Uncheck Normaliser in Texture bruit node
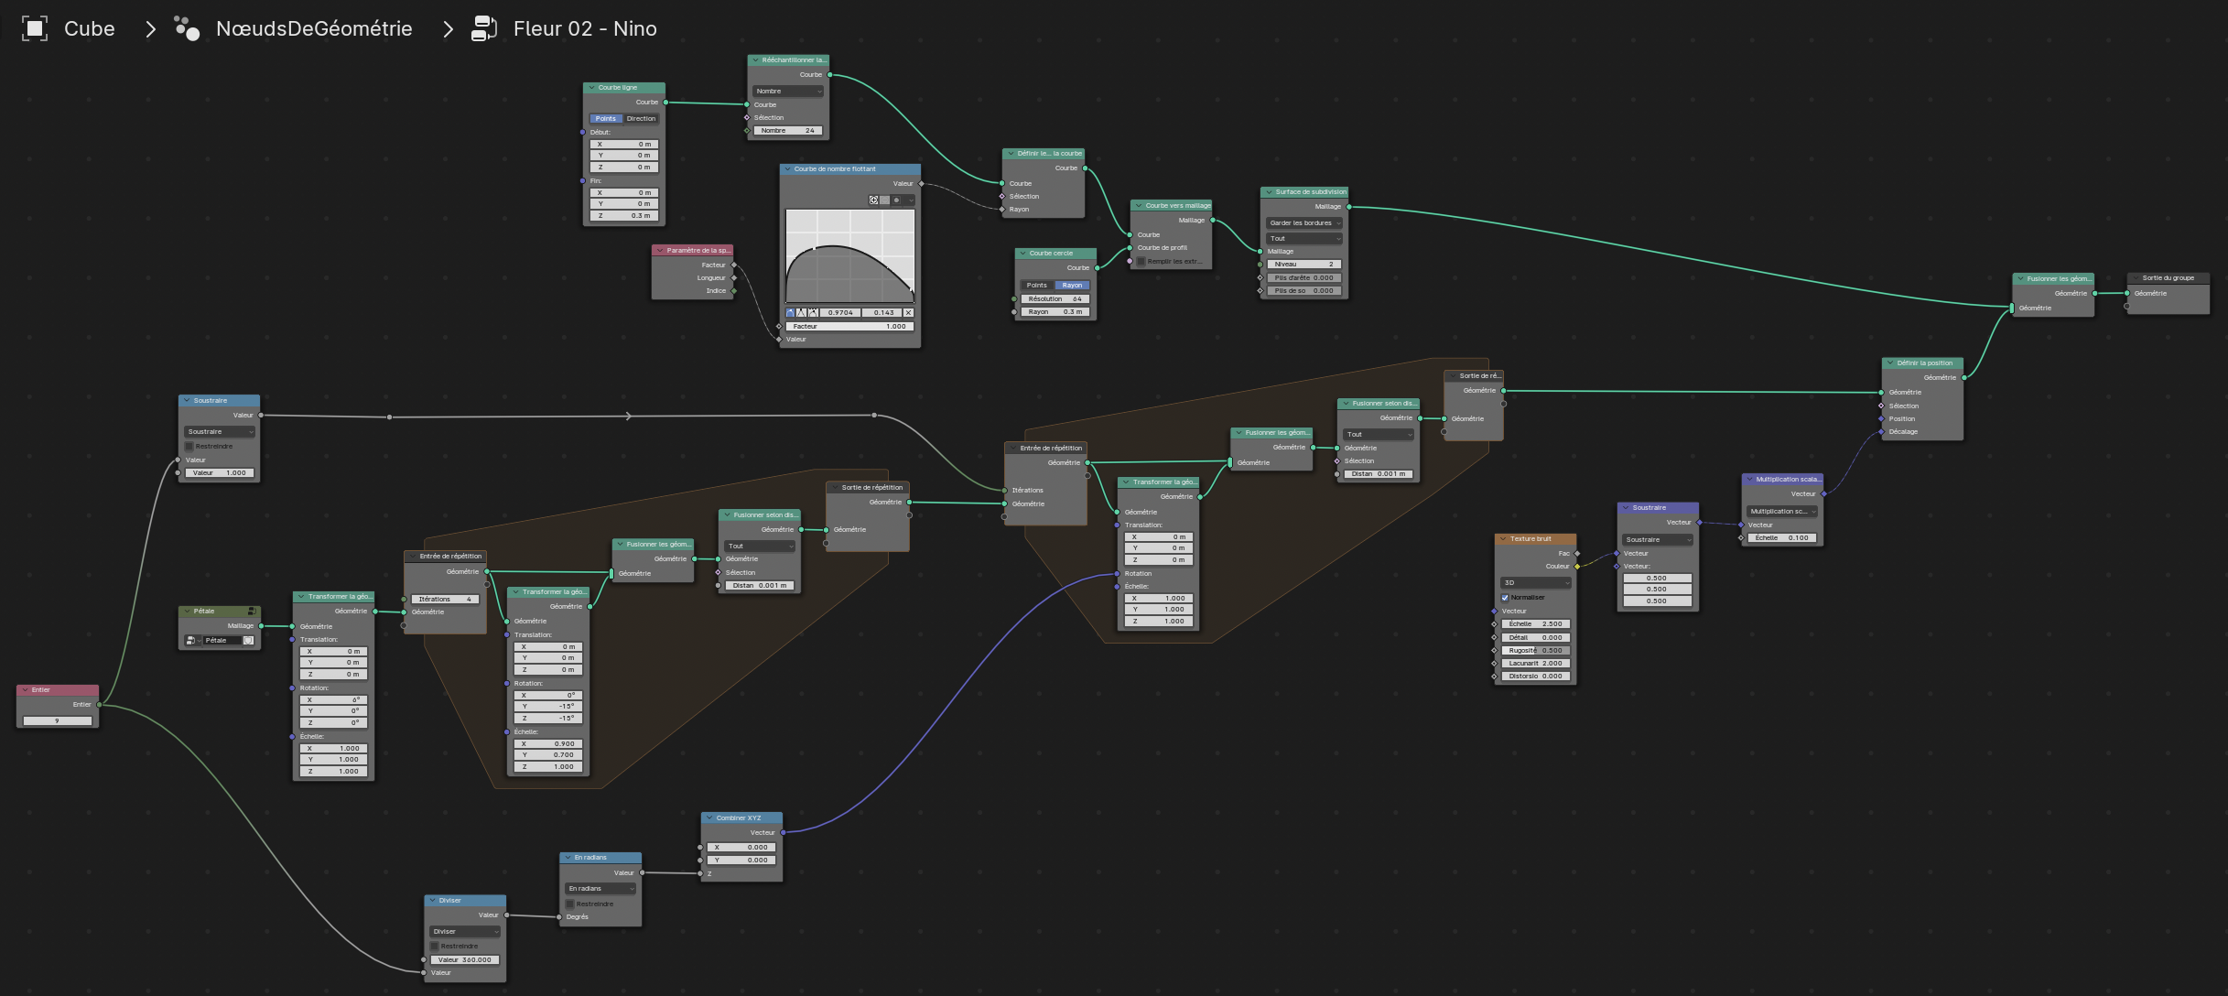 pos(1505,598)
